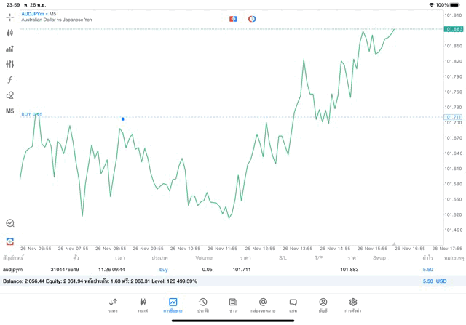The image size is (466, 325).
Task: Open the ประวัติ (History) tab
Action: 202,305
